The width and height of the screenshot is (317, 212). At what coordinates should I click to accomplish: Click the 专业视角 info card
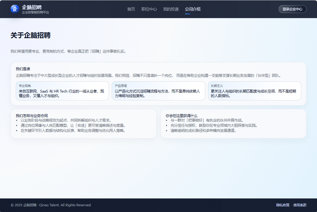point(62,91)
